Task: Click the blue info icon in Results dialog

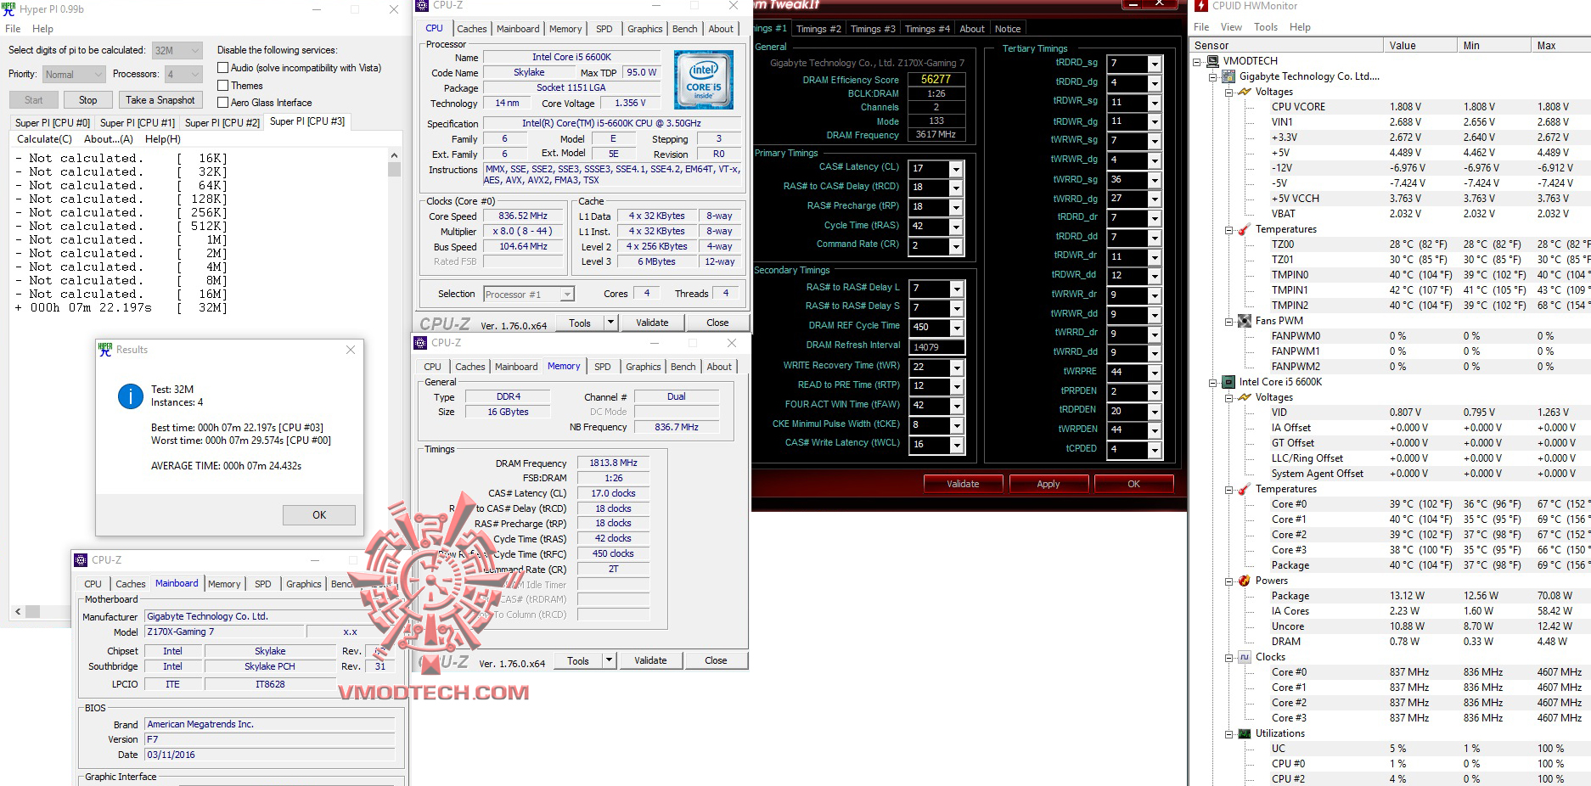Action: tap(130, 396)
